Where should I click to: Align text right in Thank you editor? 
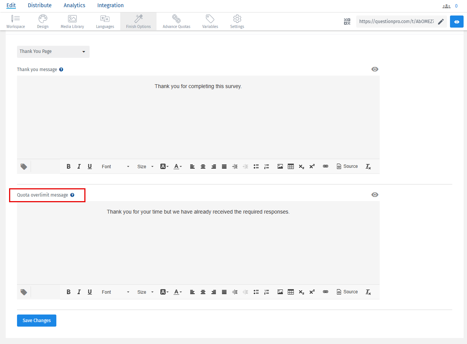pyautogui.click(x=214, y=166)
